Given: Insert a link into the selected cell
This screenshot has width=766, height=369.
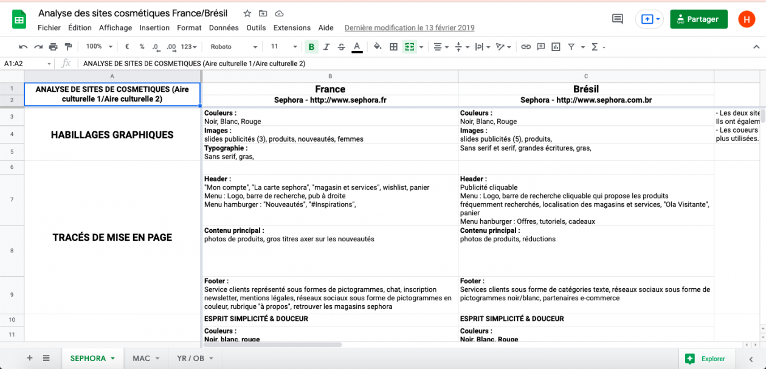Looking at the screenshot, I should coord(525,46).
